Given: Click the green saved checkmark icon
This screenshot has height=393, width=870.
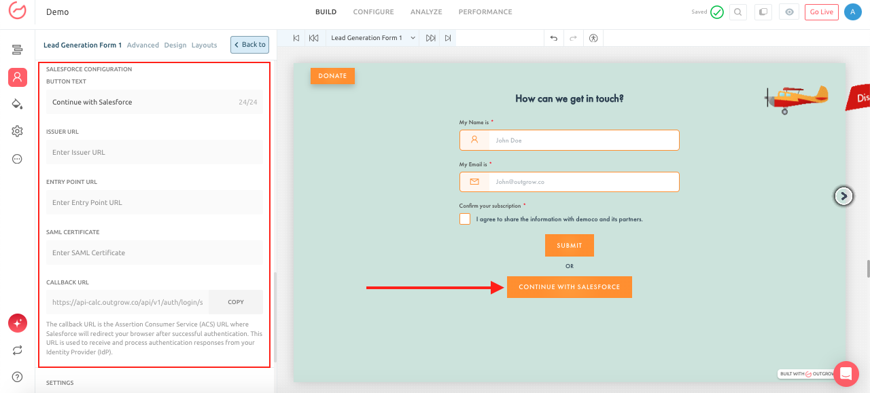Looking at the screenshot, I should pos(717,12).
